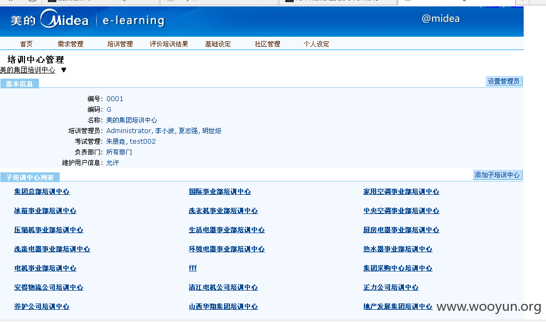Open 集团总部培训中心 link
Screen dimensions: 546x322
pos(42,192)
